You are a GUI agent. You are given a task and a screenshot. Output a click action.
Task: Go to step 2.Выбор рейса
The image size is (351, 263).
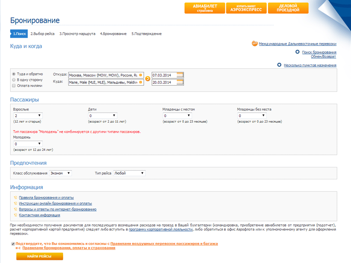[x=43, y=34]
